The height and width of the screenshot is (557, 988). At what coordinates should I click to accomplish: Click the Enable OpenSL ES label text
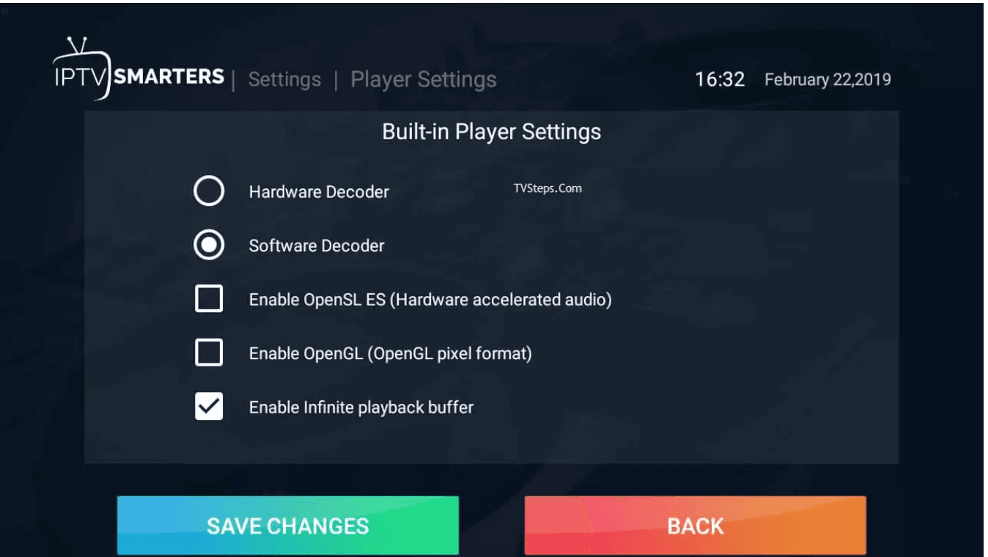[430, 300]
